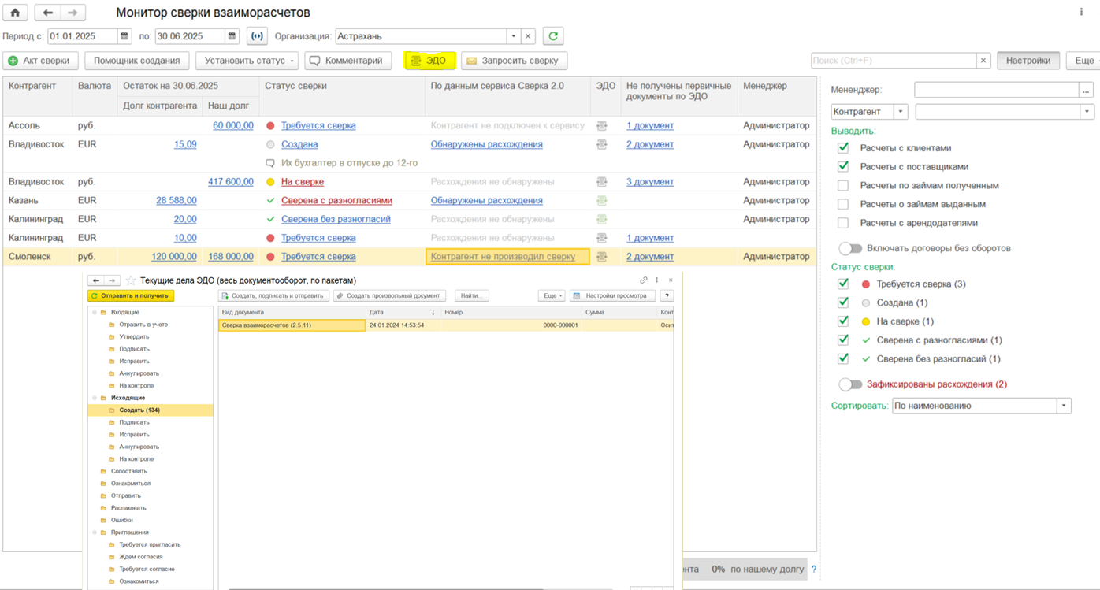Toggle Зафиксированы расхождения switch
Image resolution: width=1100 pixels, height=590 pixels.
pos(849,384)
